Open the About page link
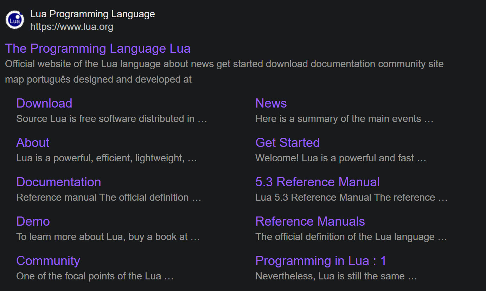486x291 pixels. [33, 143]
